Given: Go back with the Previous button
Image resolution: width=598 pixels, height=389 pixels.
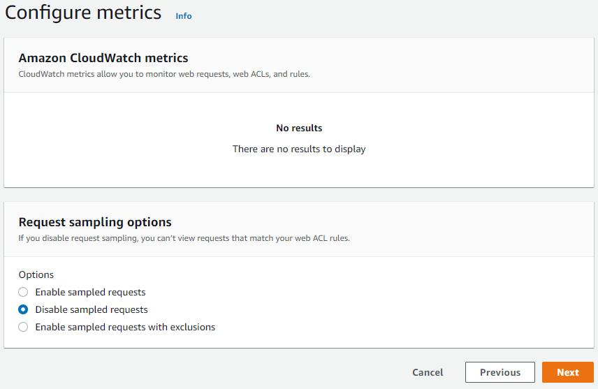Looking at the screenshot, I should [x=499, y=372].
